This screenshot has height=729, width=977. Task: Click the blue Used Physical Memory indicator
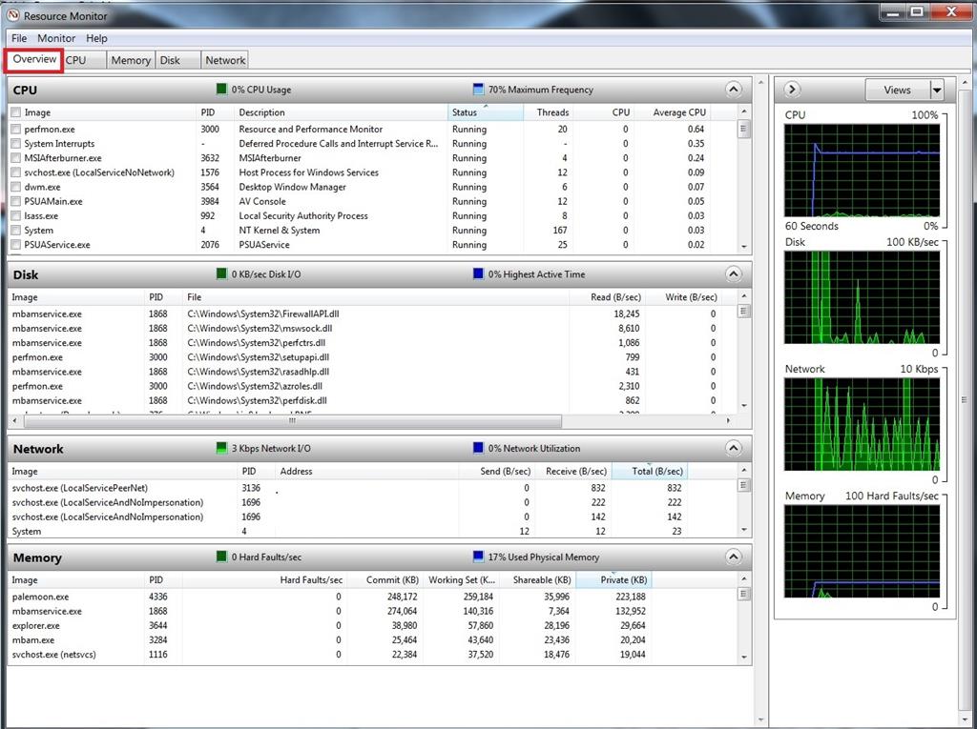pyautogui.click(x=478, y=557)
